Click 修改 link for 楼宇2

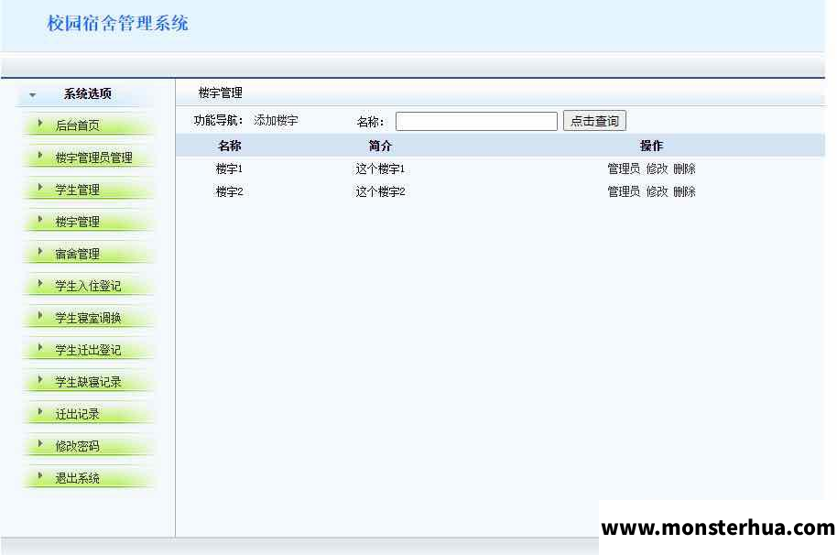(x=657, y=191)
